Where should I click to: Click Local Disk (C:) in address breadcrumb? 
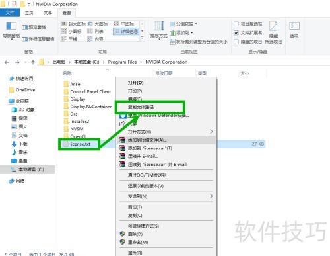tap(86, 62)
